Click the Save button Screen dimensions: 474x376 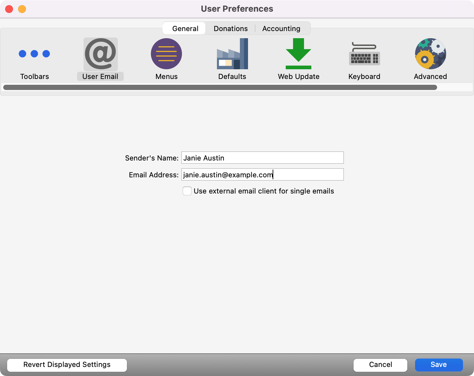click(439, 365)
